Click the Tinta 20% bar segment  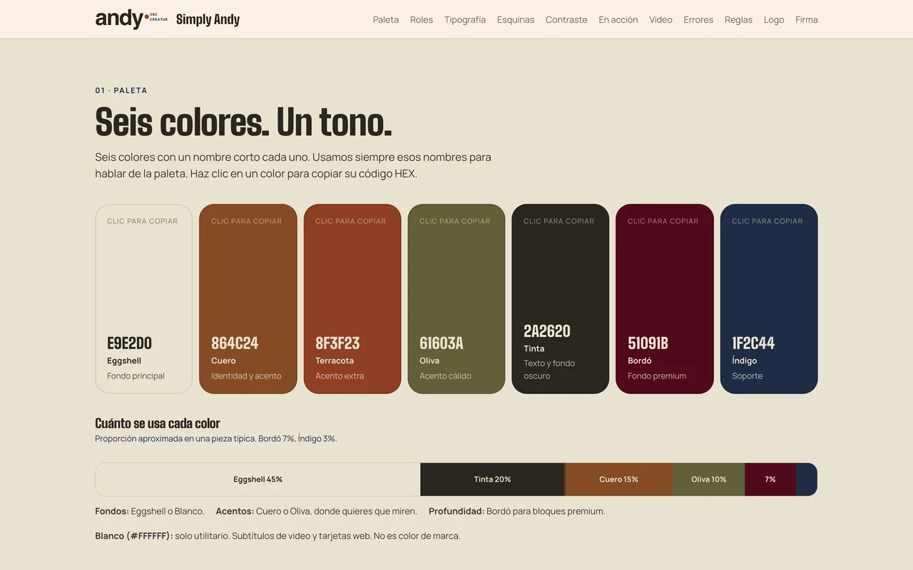(492, 480)
